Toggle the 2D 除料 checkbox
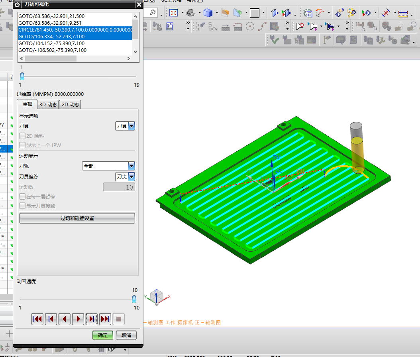 [22, 136]
